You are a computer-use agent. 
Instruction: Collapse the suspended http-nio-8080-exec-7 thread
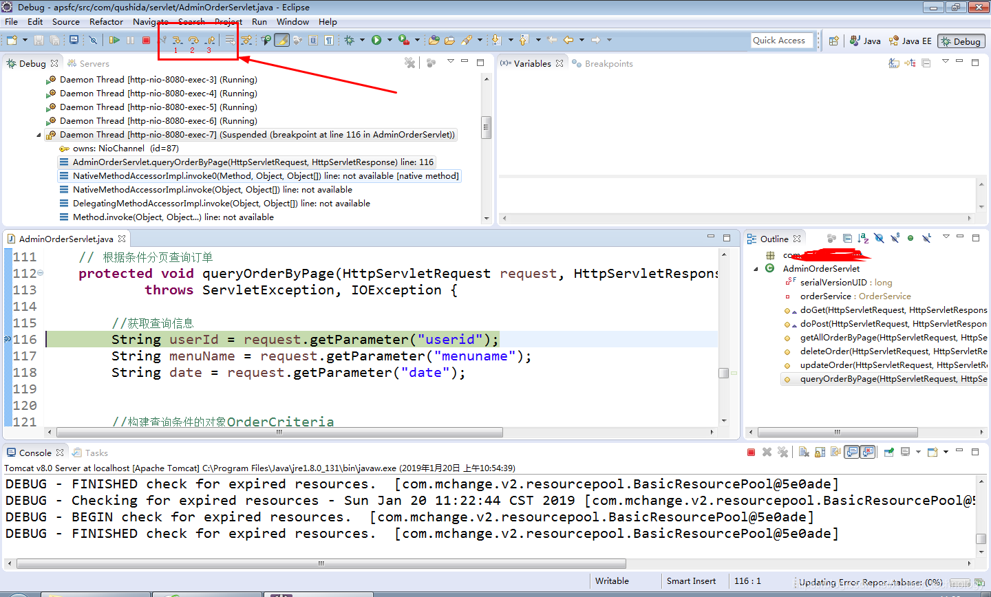pyautogui.click(x=39, y=135)
